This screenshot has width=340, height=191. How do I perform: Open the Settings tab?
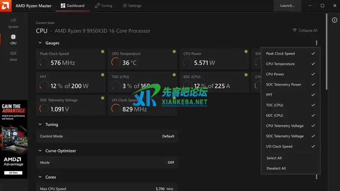coord(132,6)
